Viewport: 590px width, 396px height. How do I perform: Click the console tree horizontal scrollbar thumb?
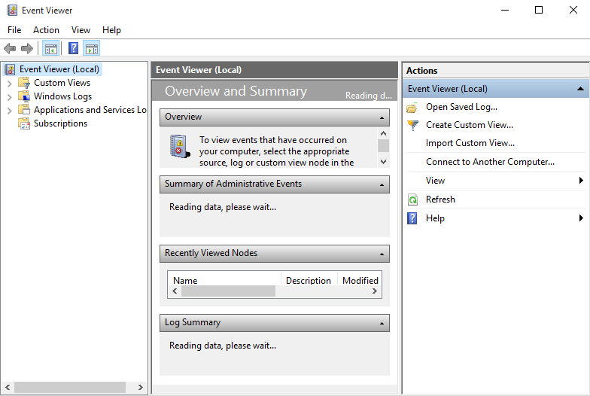point(70,387)
